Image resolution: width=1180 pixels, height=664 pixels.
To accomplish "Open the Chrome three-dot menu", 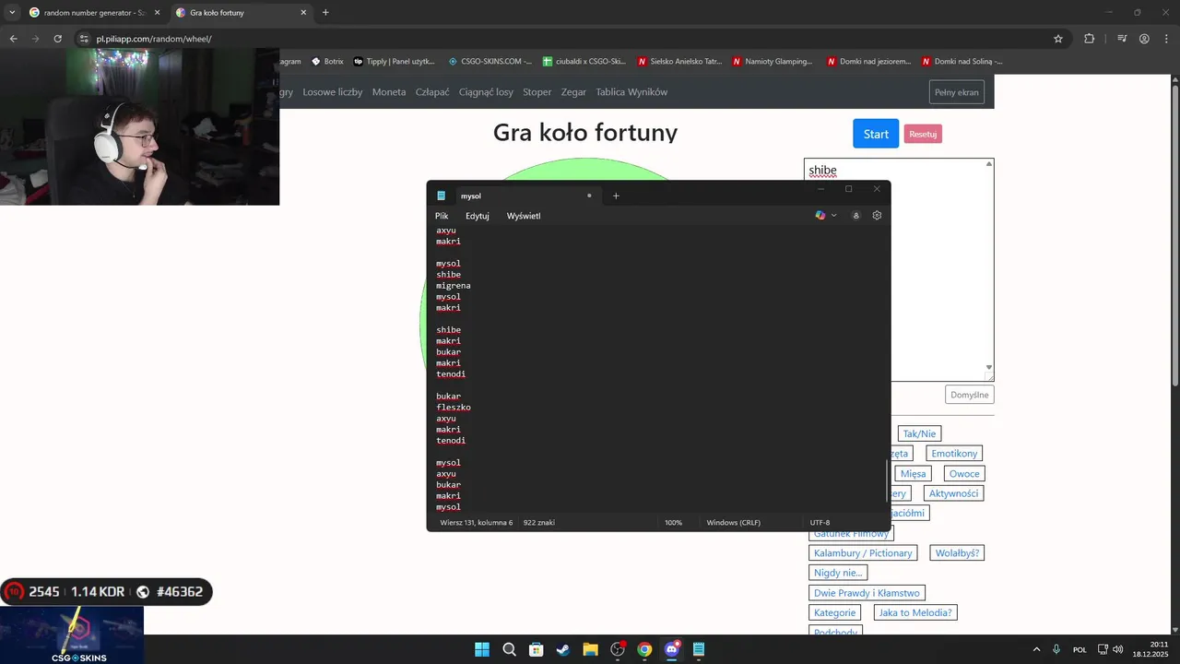I will [x=1165, y=39].
